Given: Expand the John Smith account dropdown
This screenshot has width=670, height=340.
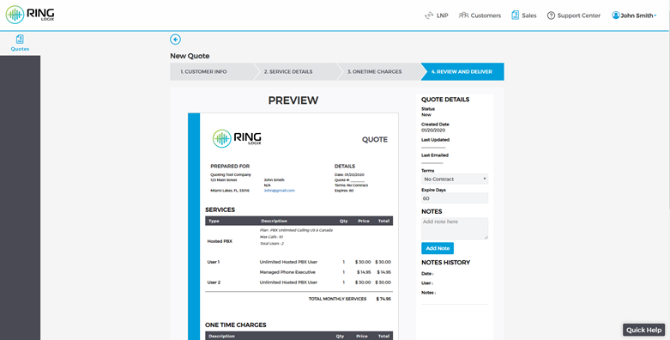Looking at the screenshot, I should click(x=634, y=15).
